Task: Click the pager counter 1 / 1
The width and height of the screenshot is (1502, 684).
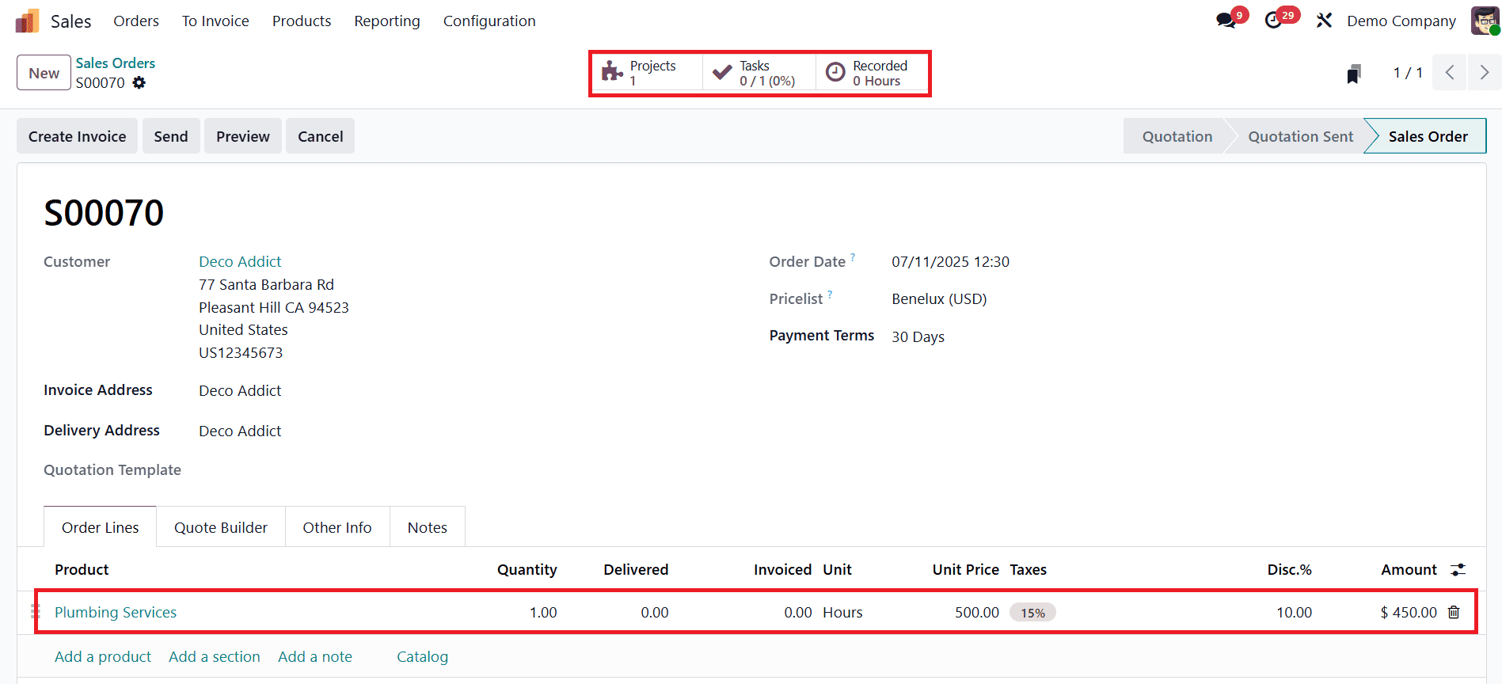Action: [x=1408, y=73]
